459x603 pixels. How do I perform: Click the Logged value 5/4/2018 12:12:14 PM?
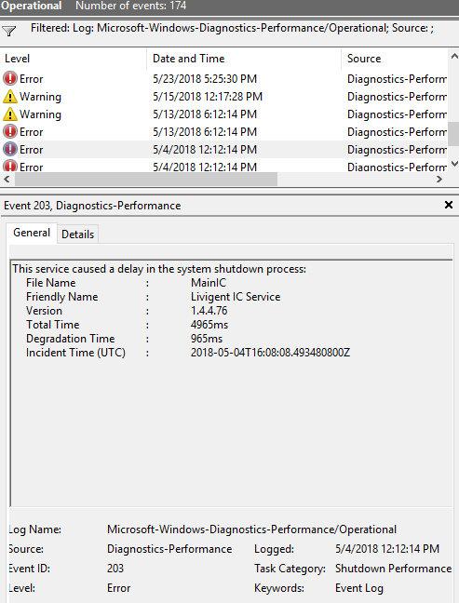[387, 549]
